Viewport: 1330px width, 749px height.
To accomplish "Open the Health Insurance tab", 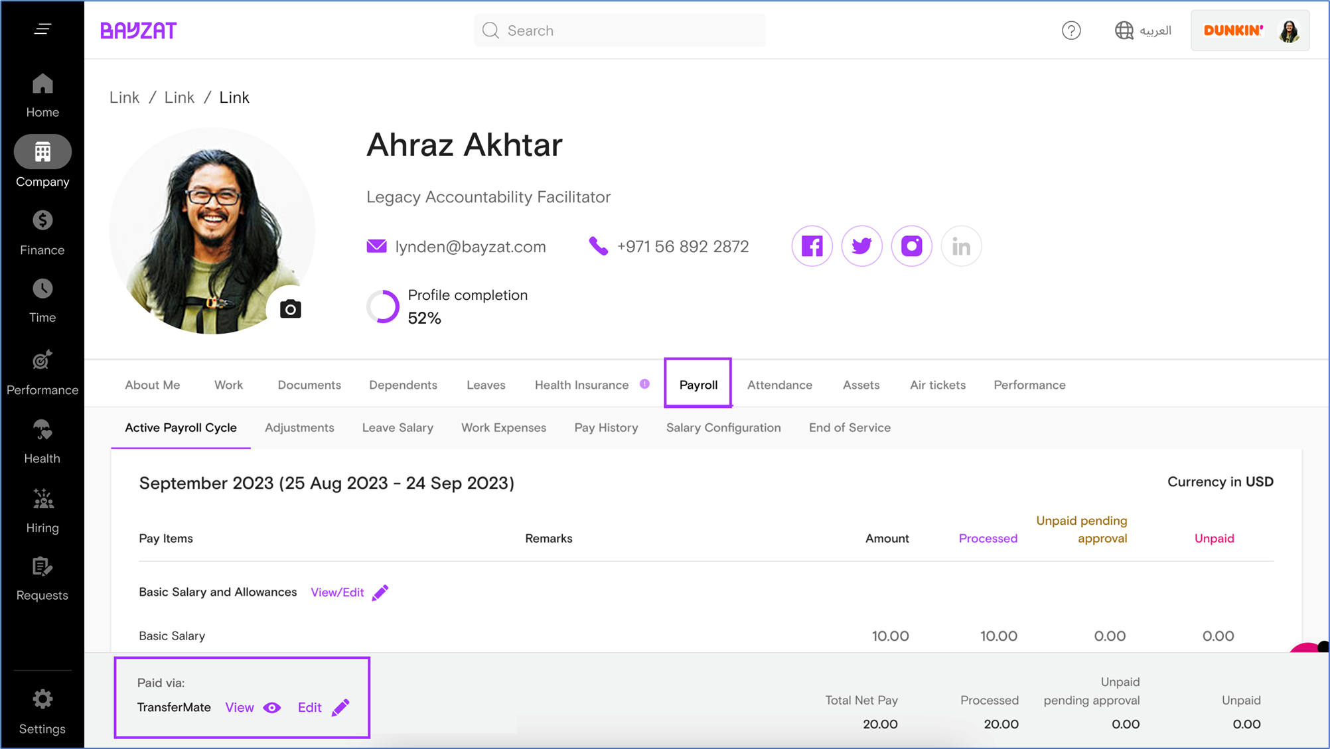I will 581,385.
